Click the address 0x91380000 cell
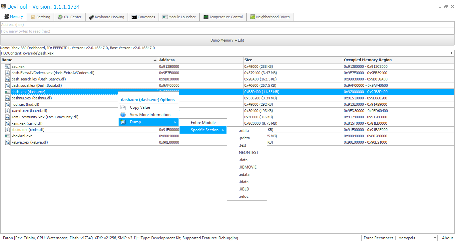This screenshot has width=455, height=242. pos(201,66)
